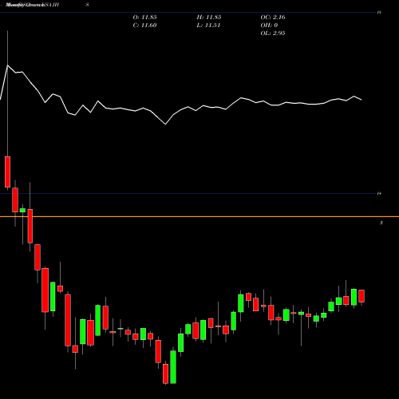Click the first tall red candle with long wick
The image size is (399, 399).
7,172
